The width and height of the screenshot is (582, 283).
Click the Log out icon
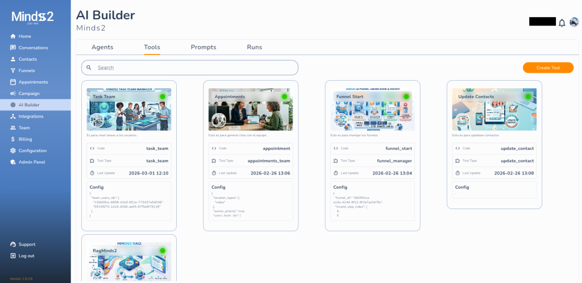pos(13,256)
